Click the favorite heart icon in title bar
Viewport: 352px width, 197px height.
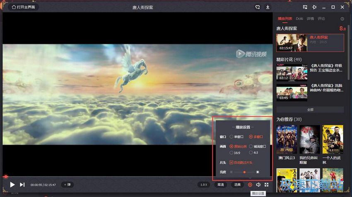[258, 7]
